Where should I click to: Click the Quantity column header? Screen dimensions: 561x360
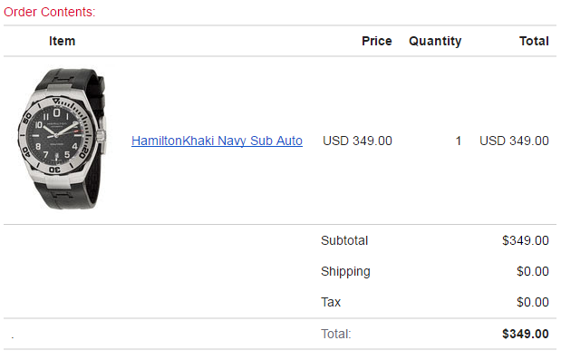tap(435, 42)
